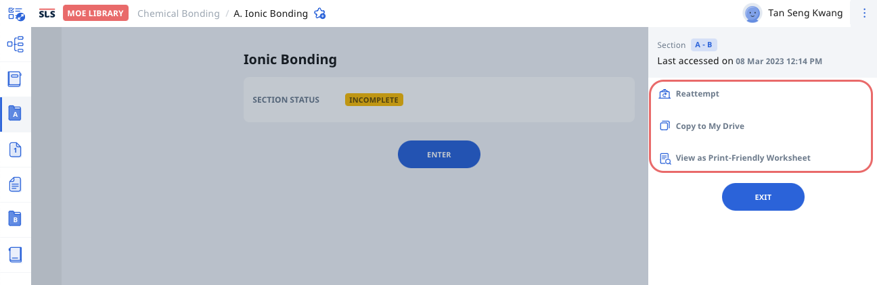
Task: Open the book cover icon in the sidebar
Action: (15, 79)
